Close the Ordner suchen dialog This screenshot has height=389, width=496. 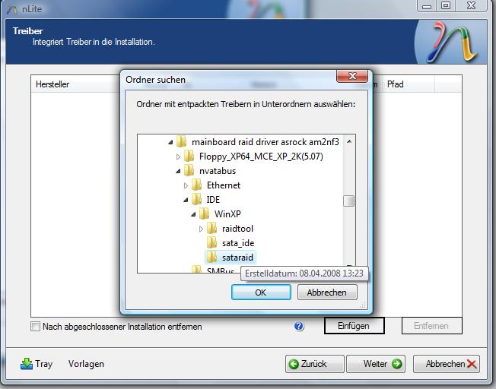[x=352, y=76]
